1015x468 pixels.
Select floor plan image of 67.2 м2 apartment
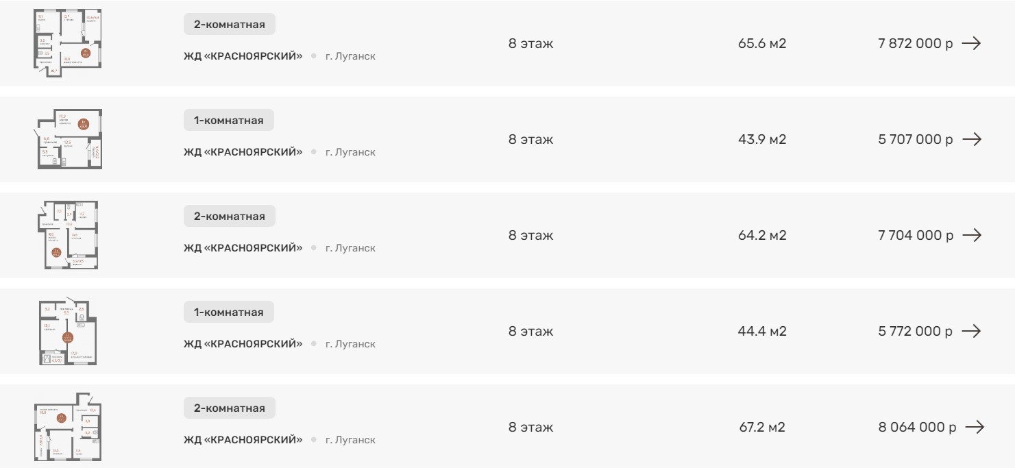(68, 427)
